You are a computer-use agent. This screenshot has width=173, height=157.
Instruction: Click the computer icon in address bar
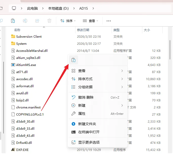click(x=14, y=8)
